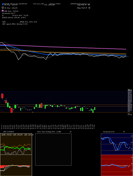This screenshot has height=176, width=133.
Task: Click the MACD: 246.44, 254.93 line
Action: point(14,18)
